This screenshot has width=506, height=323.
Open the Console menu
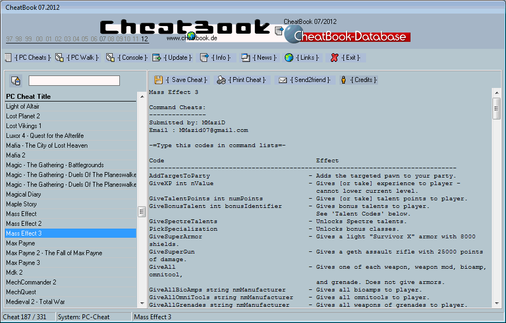[132, 58]
